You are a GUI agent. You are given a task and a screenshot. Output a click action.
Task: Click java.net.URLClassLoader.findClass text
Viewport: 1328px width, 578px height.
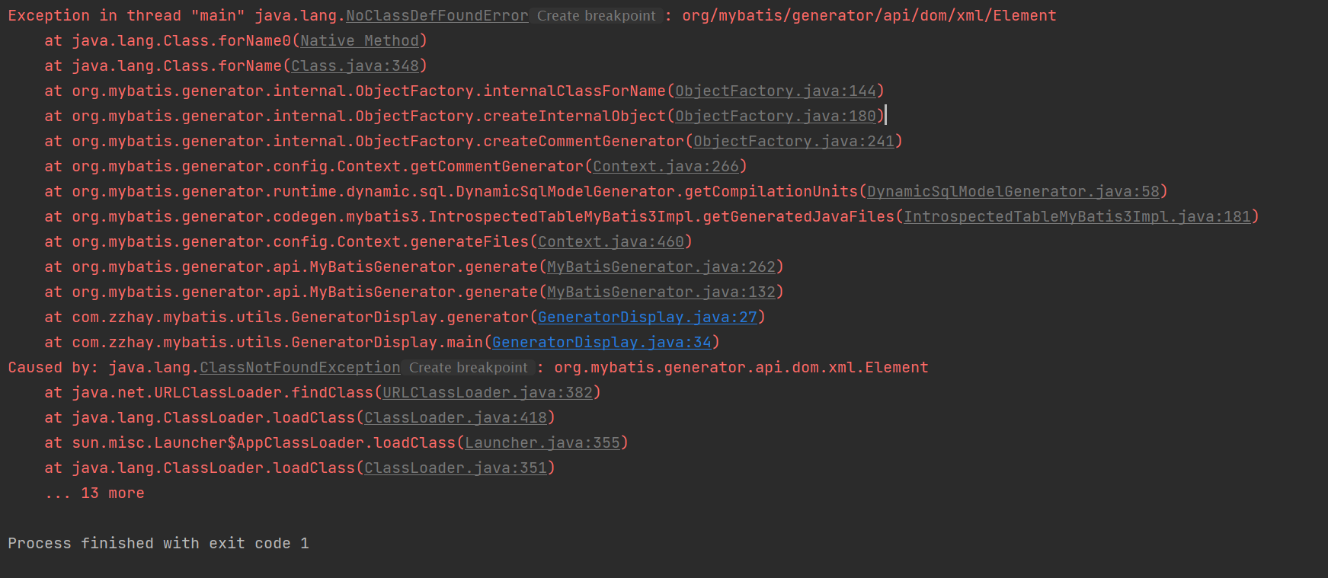point(222,392)
